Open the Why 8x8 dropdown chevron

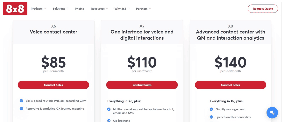pos(129,9)
